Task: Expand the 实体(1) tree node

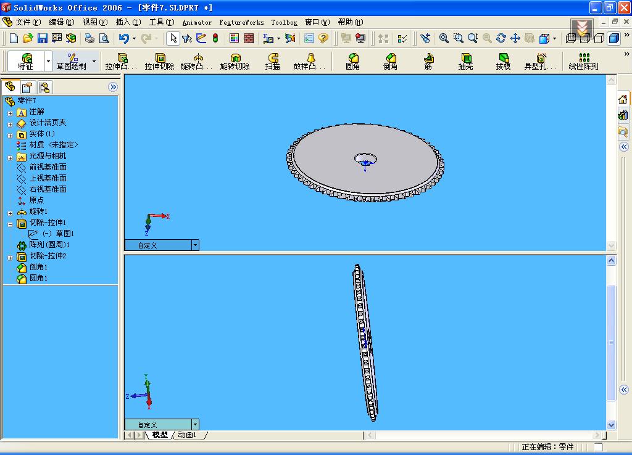Action: [x=10, y=136]
